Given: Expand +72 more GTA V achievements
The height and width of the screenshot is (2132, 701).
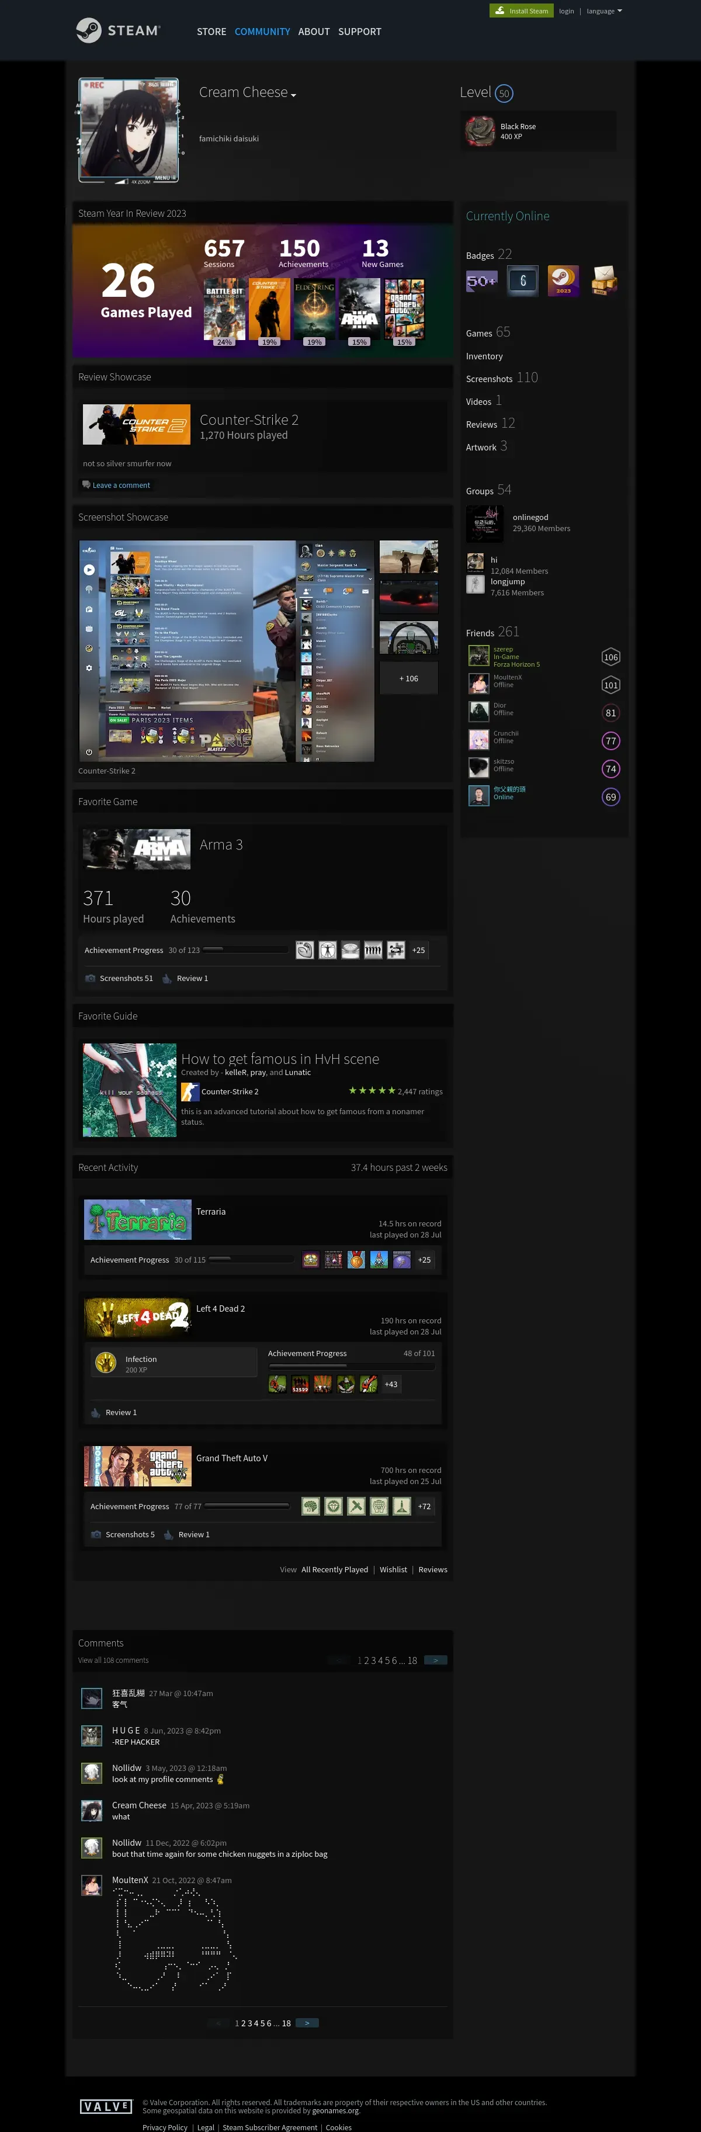Looking at the screenshot, I should (x=425, y=1506).
